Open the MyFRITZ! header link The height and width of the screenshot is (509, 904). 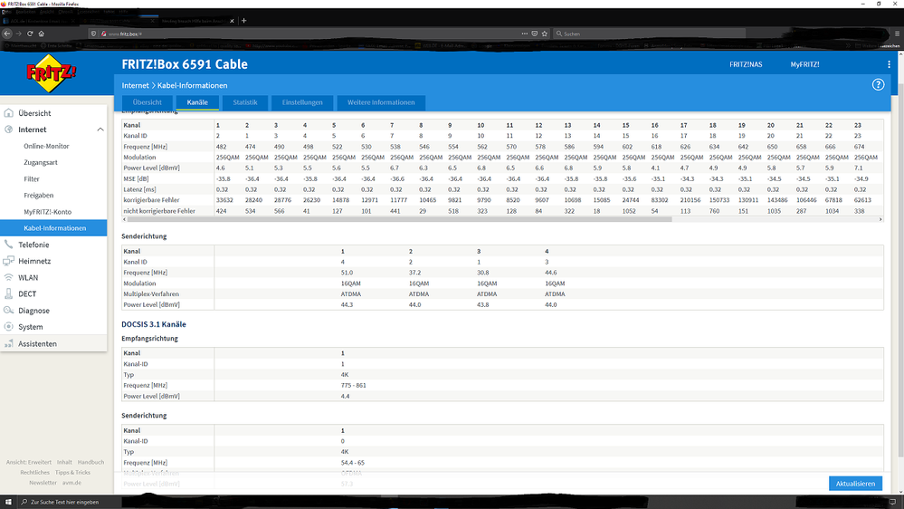(x=804, y=64)
